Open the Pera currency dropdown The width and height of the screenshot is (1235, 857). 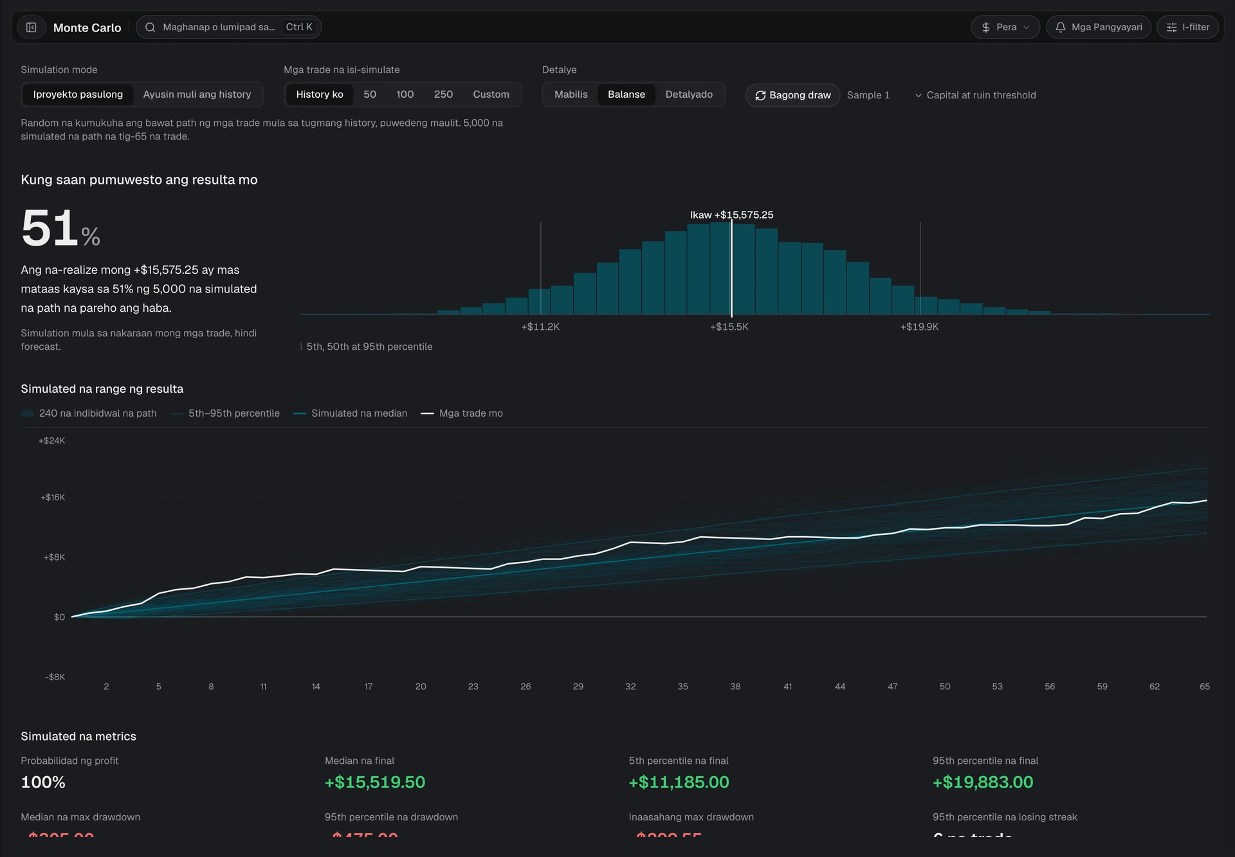1005,27
